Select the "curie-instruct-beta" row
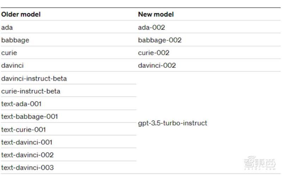The height and width of the screenshot is (176, 282). point(31,91)
